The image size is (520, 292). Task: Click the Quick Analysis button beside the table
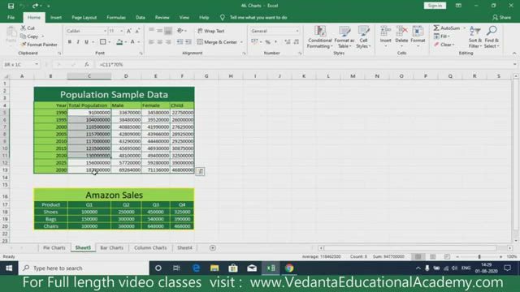click(200, 171)
